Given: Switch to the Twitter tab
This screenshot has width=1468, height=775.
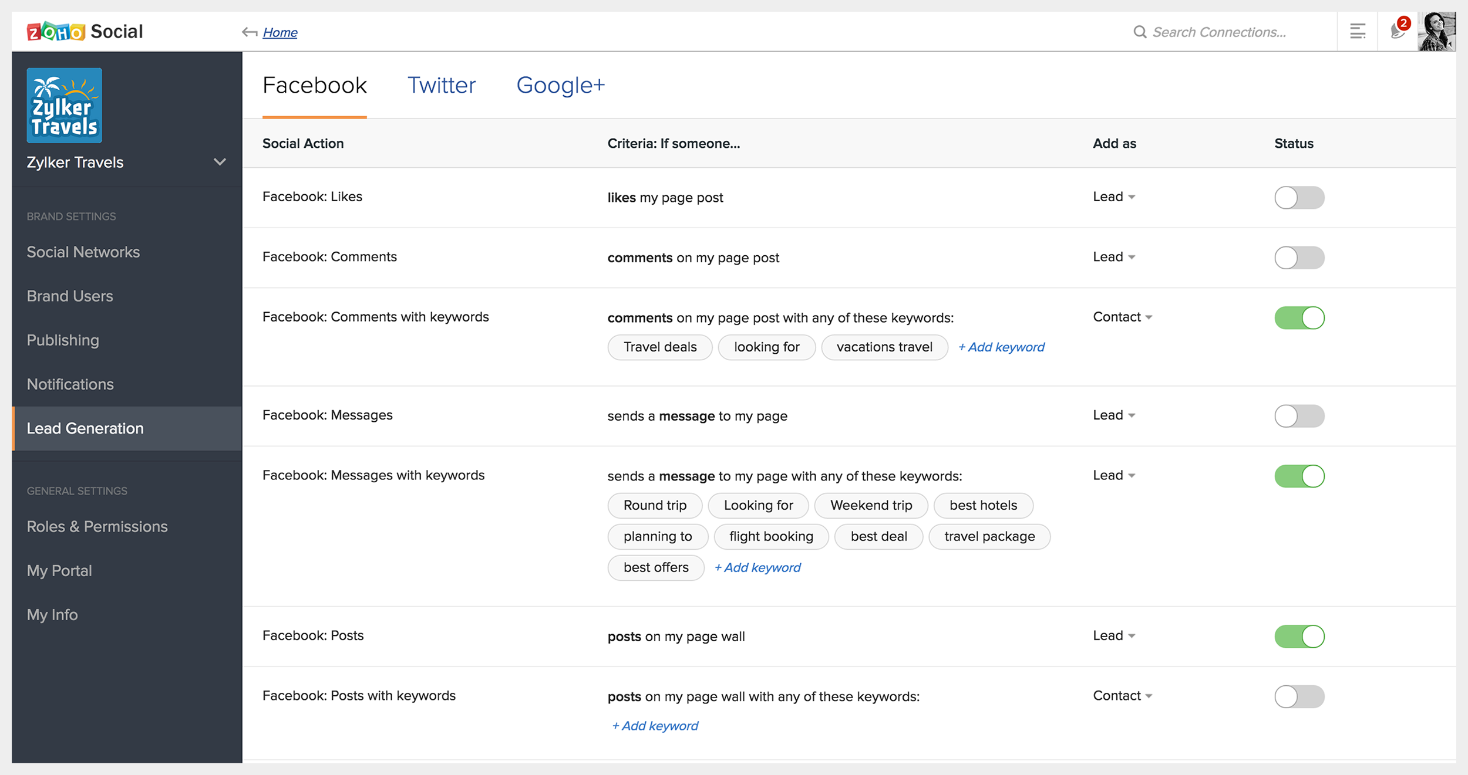Looking at the screenshot, I should point(441,86).
